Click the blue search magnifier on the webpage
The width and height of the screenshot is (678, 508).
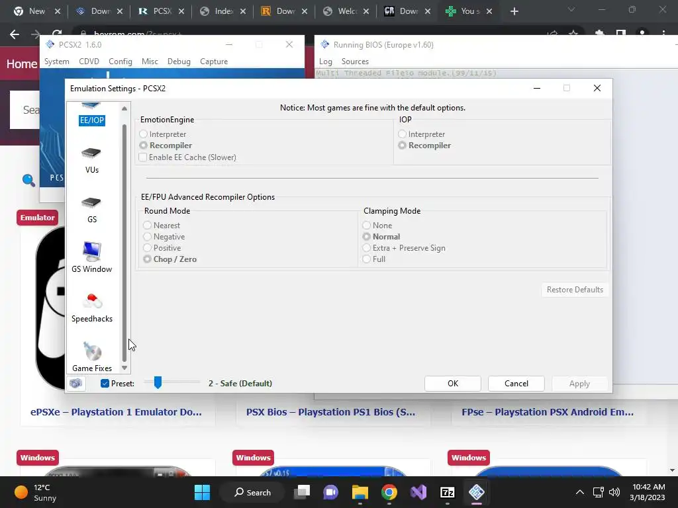pyautogui.click(x=28, y=180)
